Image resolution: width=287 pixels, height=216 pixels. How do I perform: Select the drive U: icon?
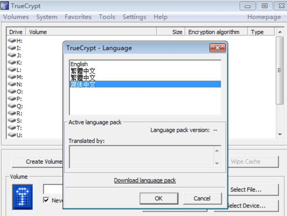(x=12, y=135)
